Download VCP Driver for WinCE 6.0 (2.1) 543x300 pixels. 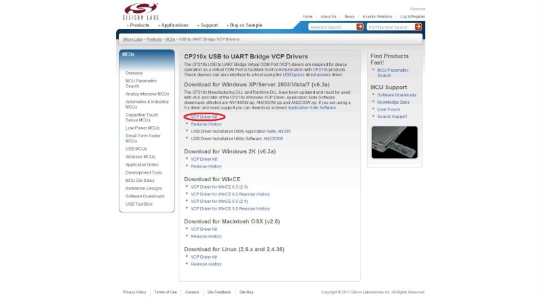(x=219, y=187)
